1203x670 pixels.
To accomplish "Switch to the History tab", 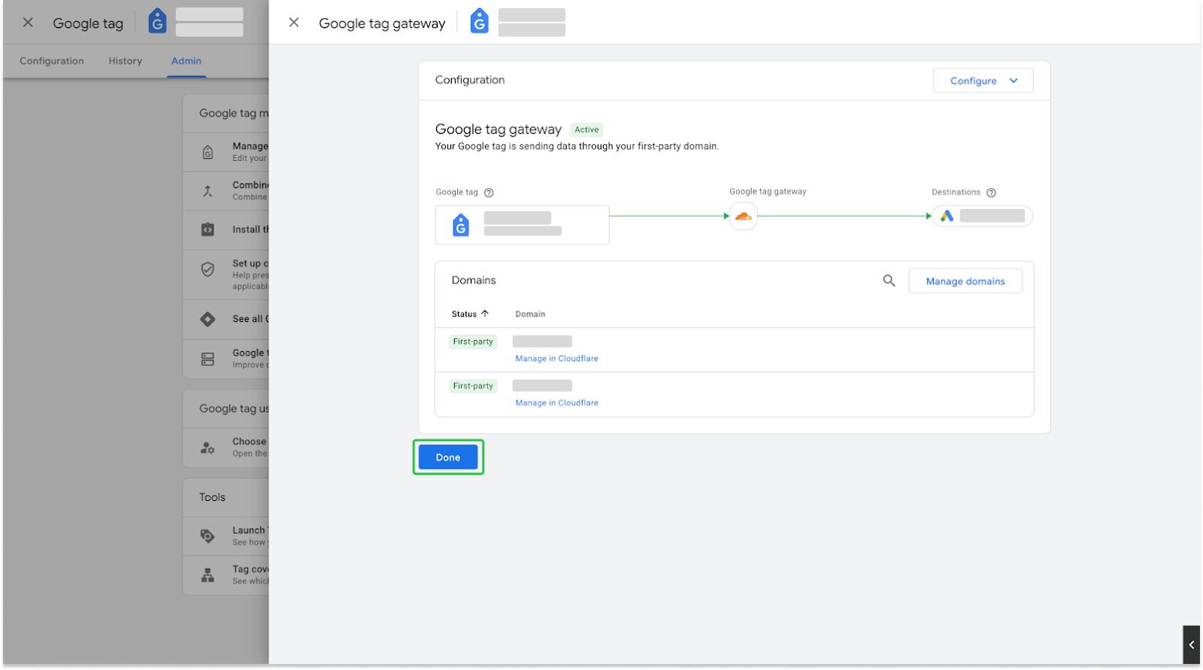I will (125, 61).
